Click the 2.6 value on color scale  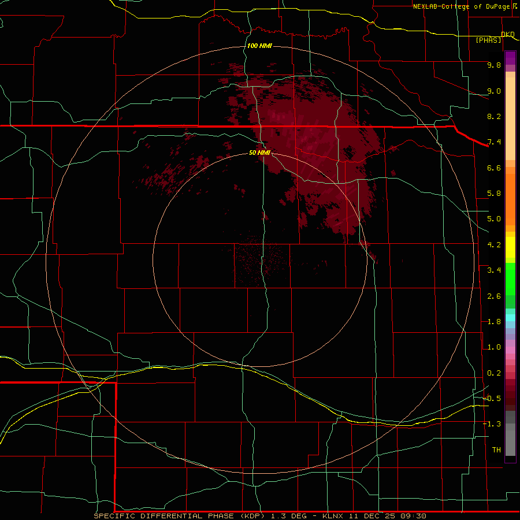coord(494,296)
